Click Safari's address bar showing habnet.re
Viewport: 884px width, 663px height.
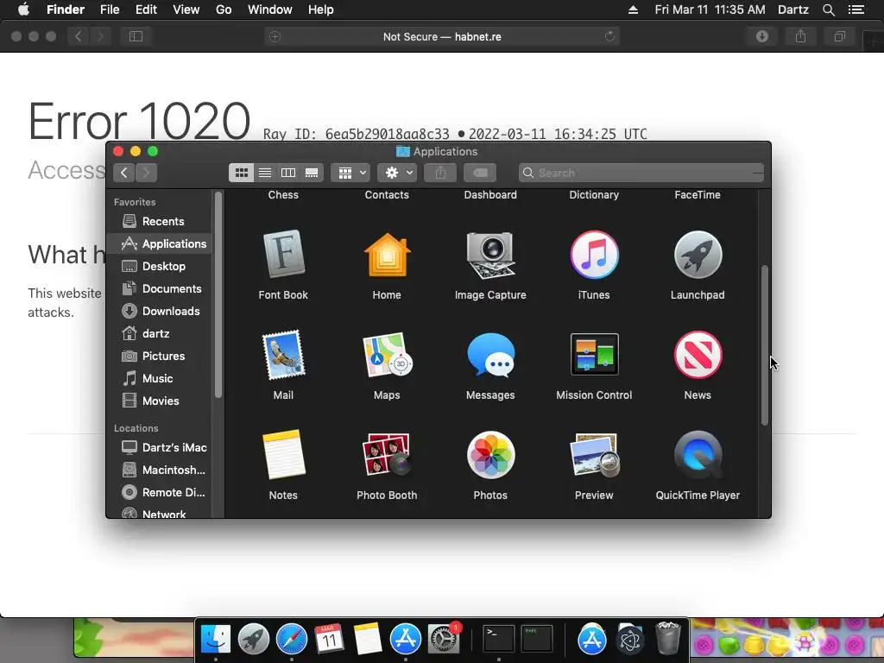click(442, 36)
